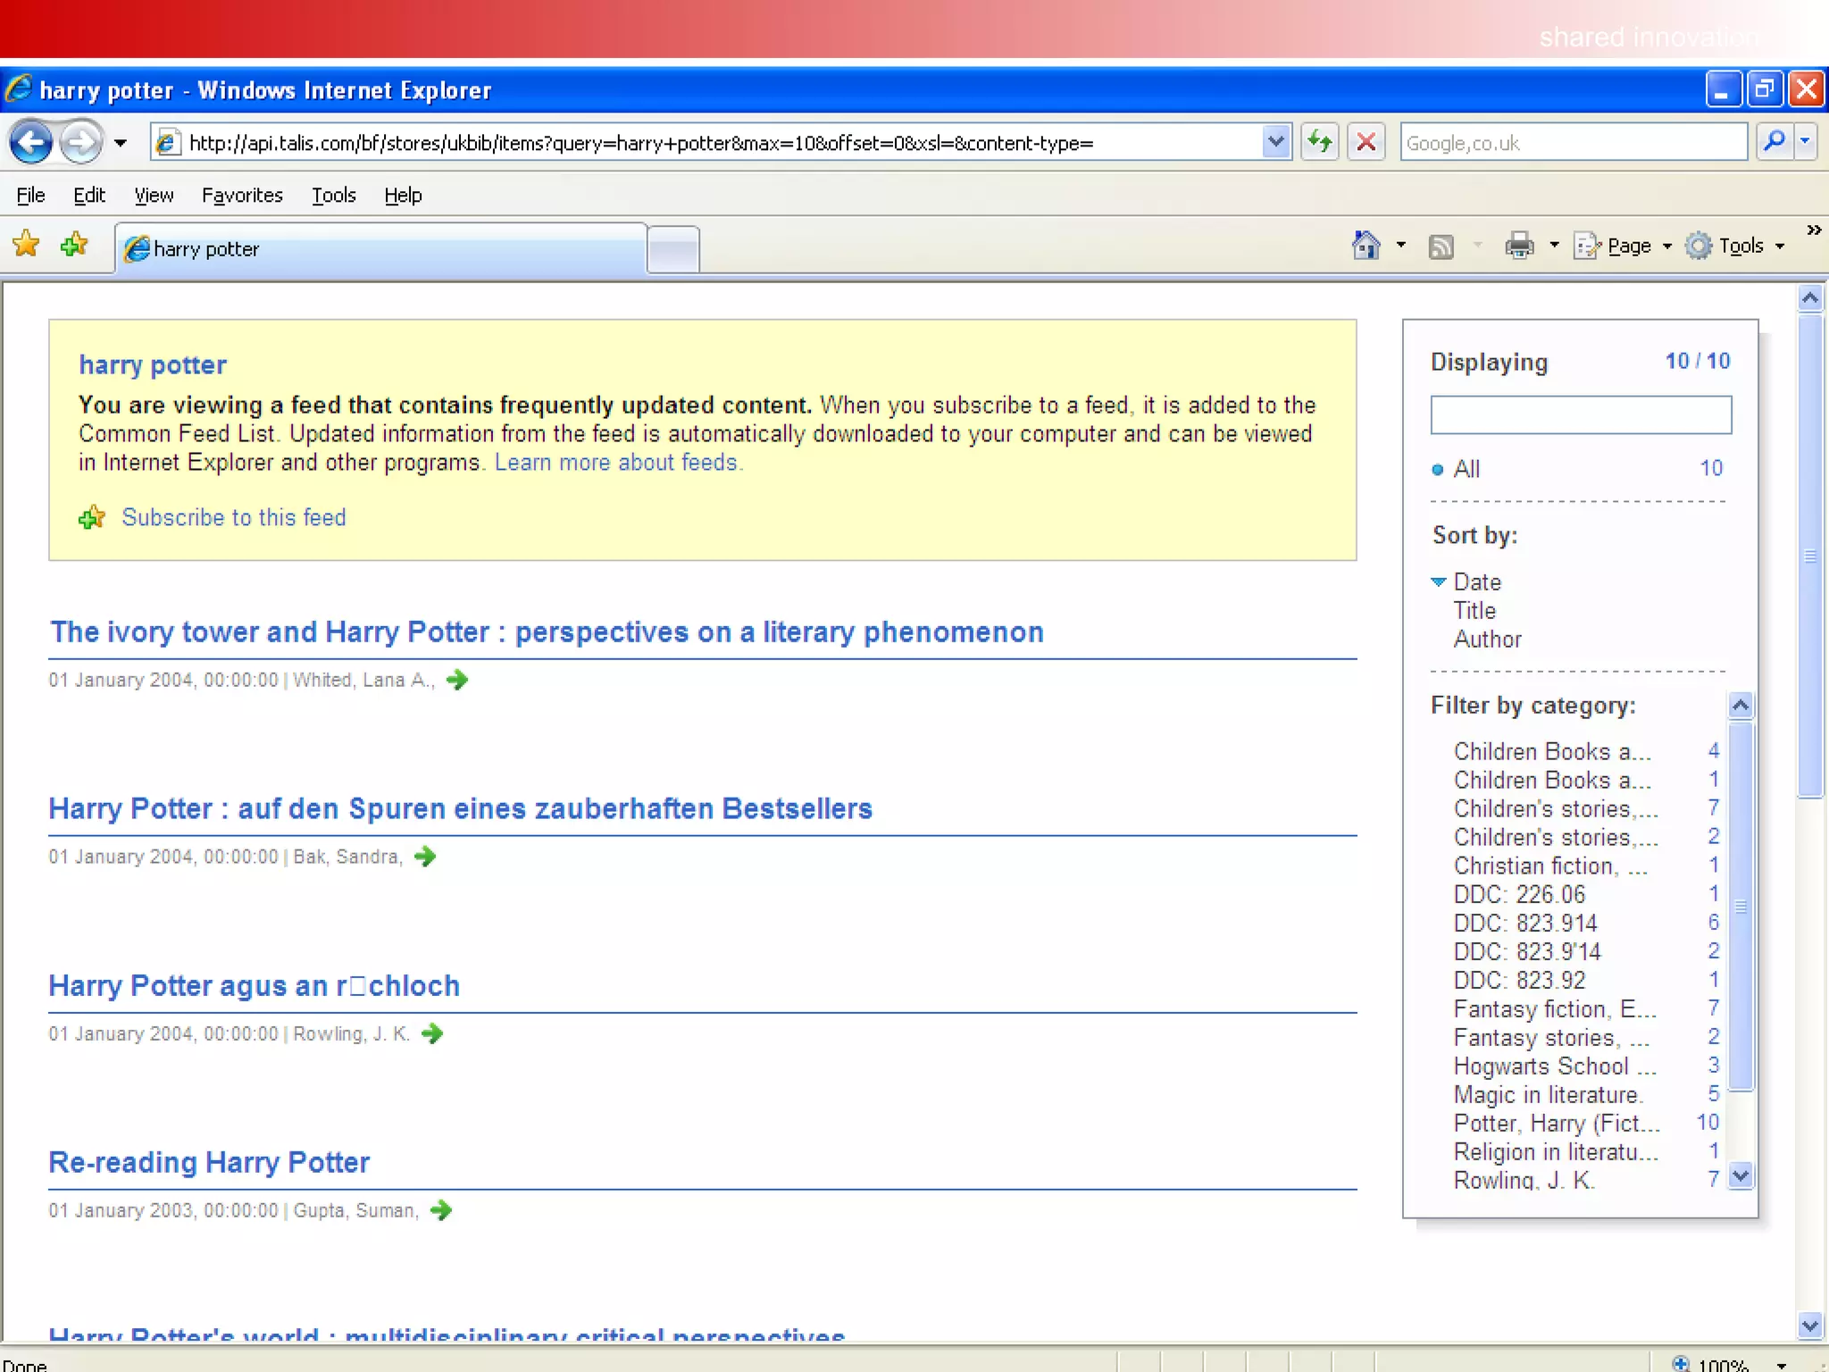Expand the Page menu dropdown
This screenshot has height=1372, width=1829.
1666,246
